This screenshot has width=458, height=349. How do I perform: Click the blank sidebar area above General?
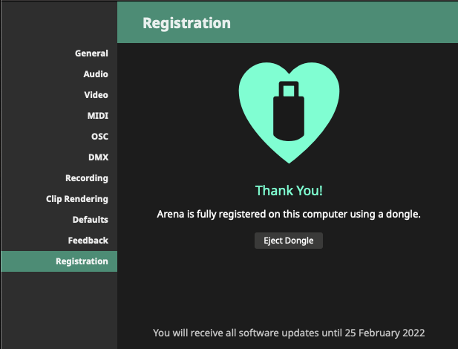pyautogui.click(x=59, y=21)
